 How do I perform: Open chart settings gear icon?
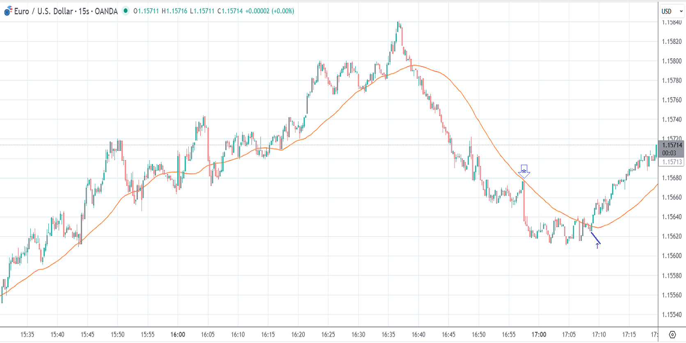[672, 335]
